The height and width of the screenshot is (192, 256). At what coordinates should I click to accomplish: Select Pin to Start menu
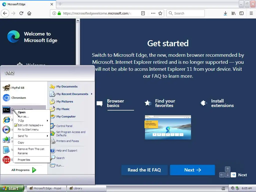point(31,129)
